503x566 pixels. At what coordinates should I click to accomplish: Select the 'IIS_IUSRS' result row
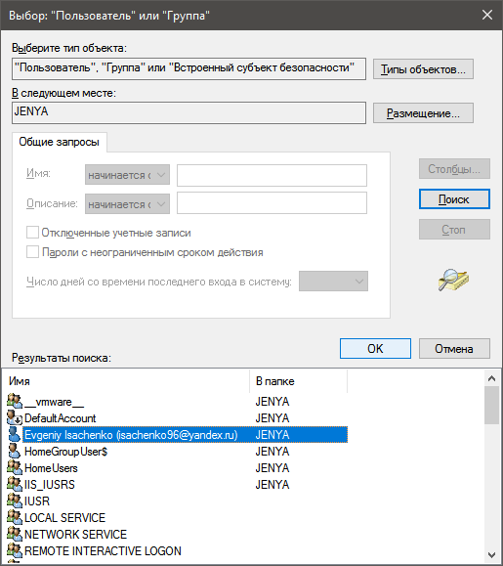click(x=177, y=485)
